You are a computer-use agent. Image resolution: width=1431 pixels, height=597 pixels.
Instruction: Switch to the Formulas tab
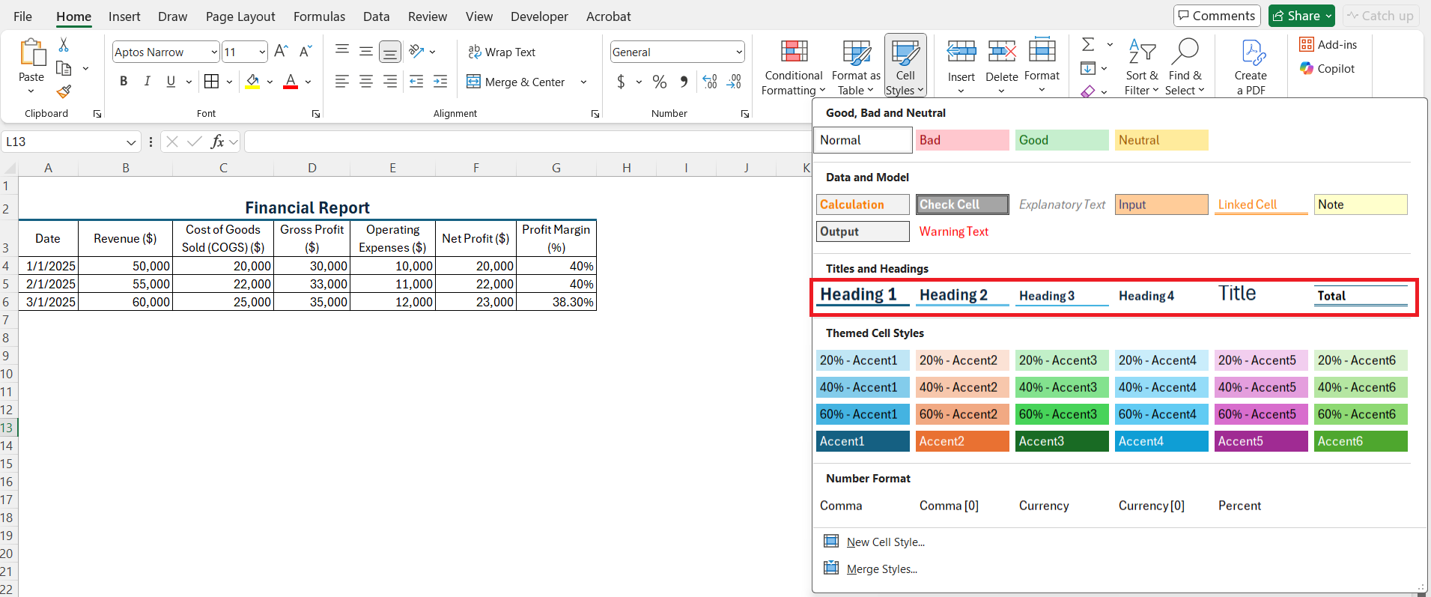319,16
